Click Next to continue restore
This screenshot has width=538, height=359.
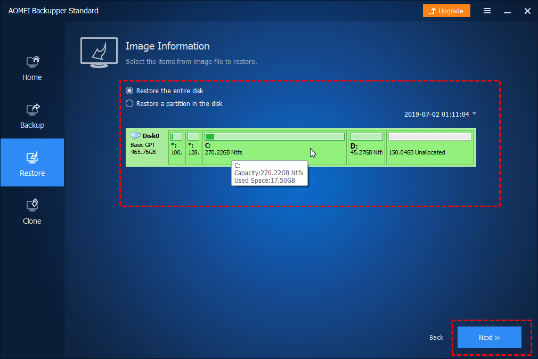point(490,337)
